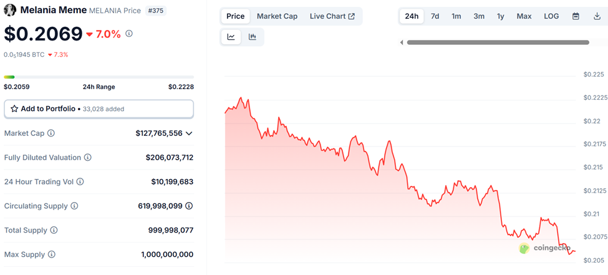This screenshot has width=608, height=275.
Task: Select the 24h time range
Action: coord(412,16)
